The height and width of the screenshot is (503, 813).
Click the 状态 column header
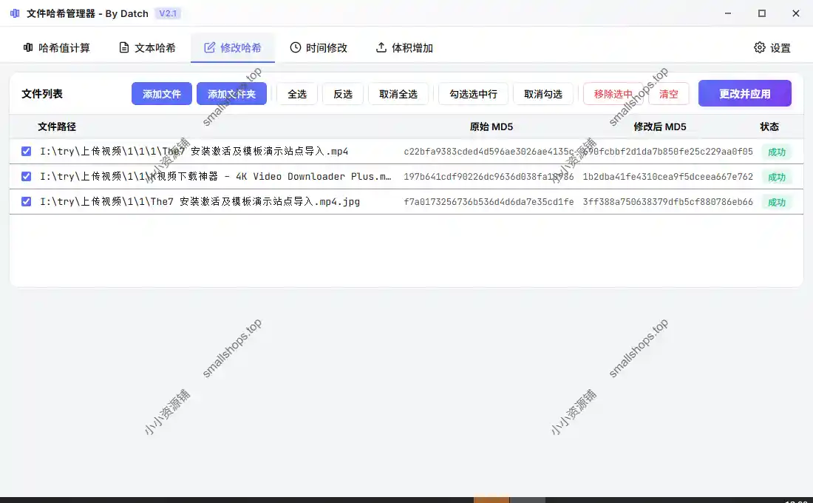tap(769, 126)
